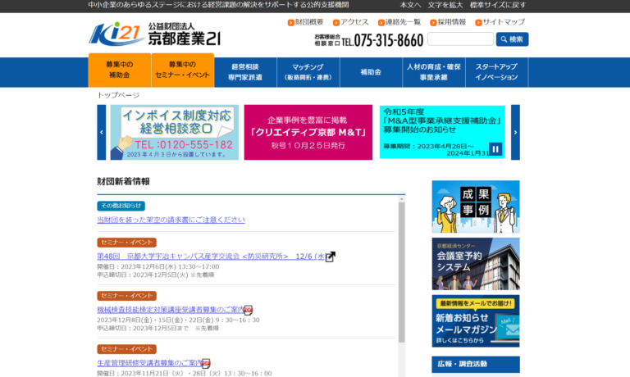Click the site search text field
The image size is (630, 377).
pos(460,39)
